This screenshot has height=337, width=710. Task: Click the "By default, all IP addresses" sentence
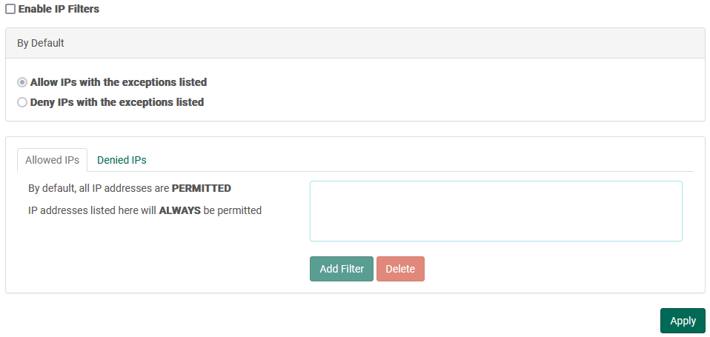(x=99, y=188)
